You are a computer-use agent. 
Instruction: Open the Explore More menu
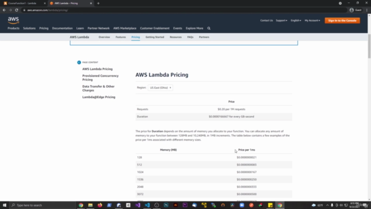click(194, 28)
